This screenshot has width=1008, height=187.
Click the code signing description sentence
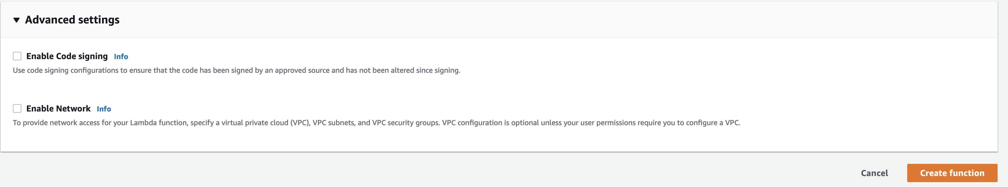(x=236, y=70)
